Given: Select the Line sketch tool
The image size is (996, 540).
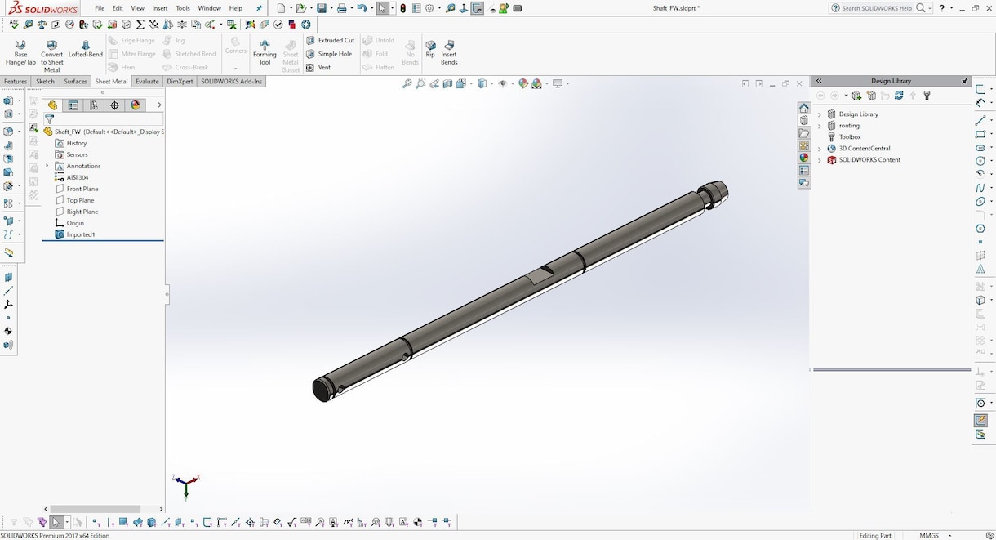Looking at the screenshot, I should click(x=980, y=120).
